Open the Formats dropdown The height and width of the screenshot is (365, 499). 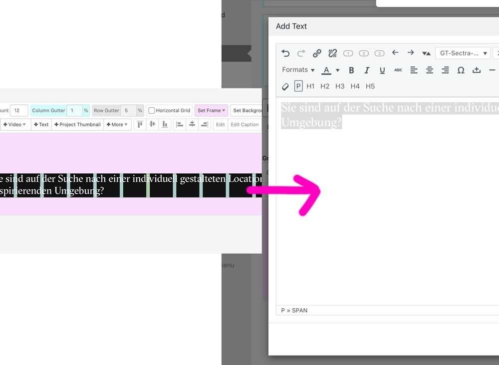coord(298,70)
